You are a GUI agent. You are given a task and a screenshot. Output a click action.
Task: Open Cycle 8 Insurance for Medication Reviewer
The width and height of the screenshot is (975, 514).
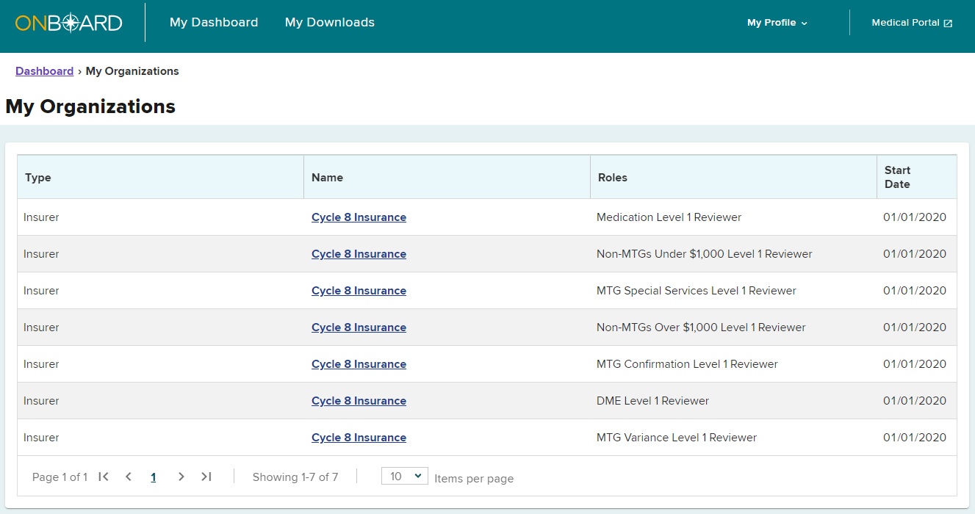[x=359, y=217]
